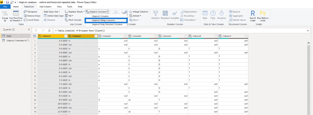Image resolution: width=313 pixels, height=115 pixels.
Task: Choose Unpivot Other Columns
Action: (106, 20)
